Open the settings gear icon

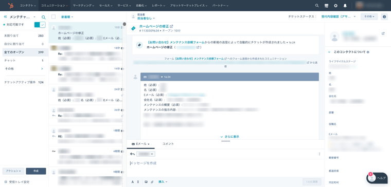(335, 6)
